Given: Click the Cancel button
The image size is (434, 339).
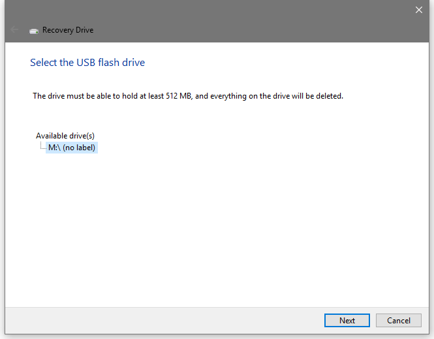Looking at the screenshot, I should point(399,321).
